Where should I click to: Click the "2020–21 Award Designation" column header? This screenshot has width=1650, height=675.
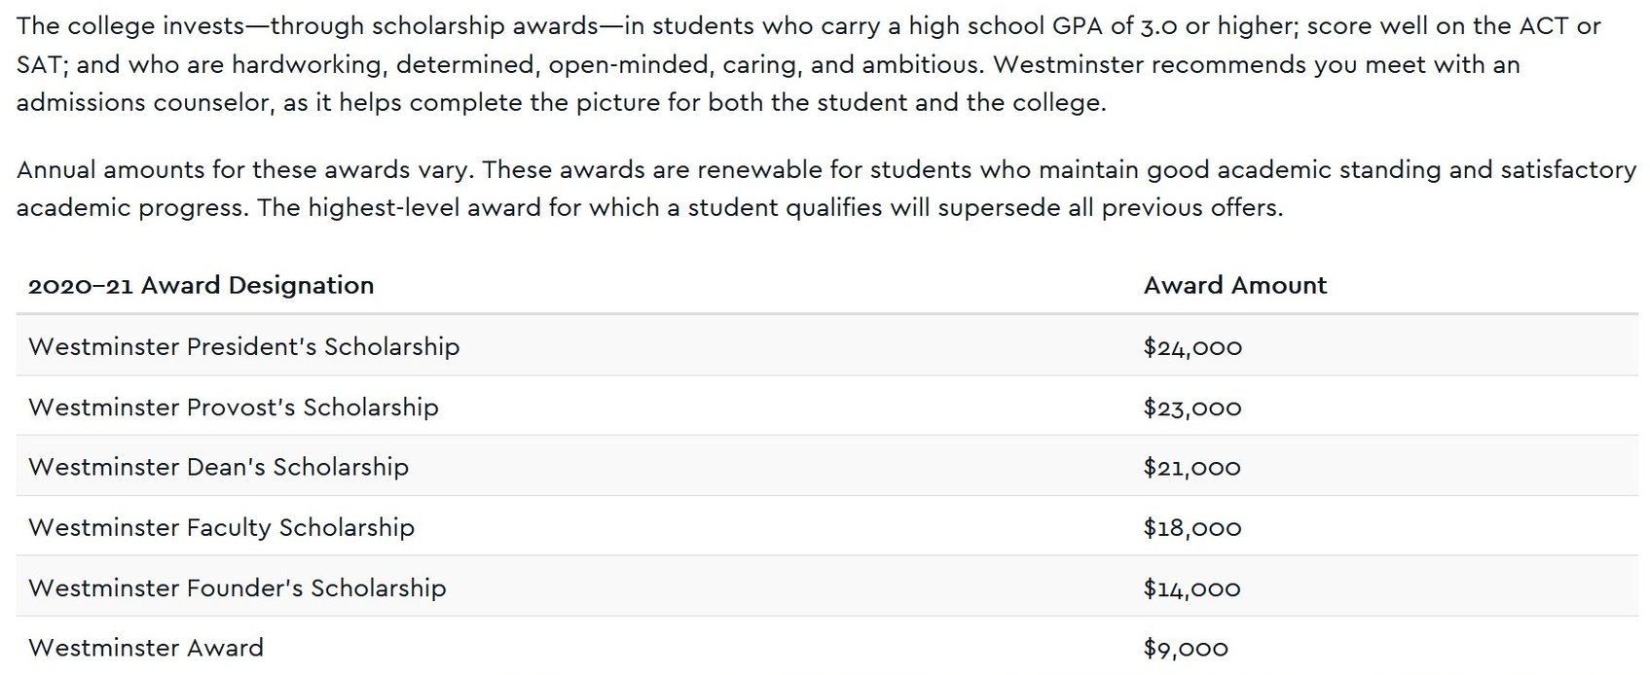(x=201, y=285)
